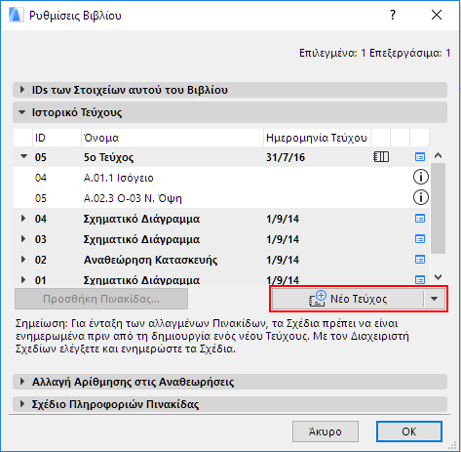Click the Ημερομηνία Τεύχους column header

point(317,138)
